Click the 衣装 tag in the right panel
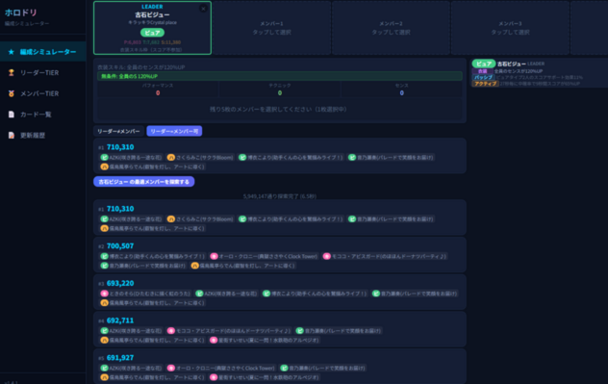 (x=482, y=71)
